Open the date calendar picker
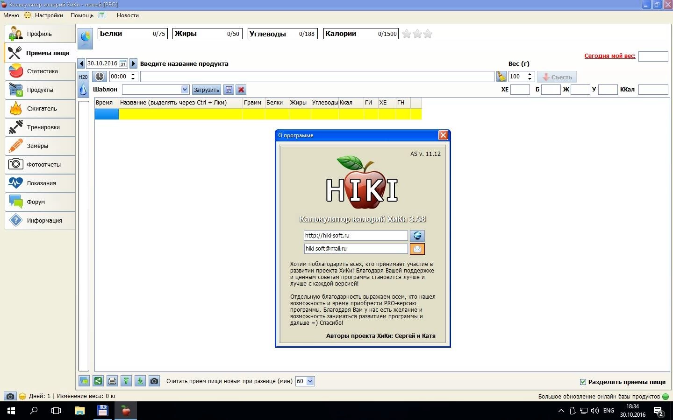The height and width of the screenshot is (420, 673). (123, 63)
